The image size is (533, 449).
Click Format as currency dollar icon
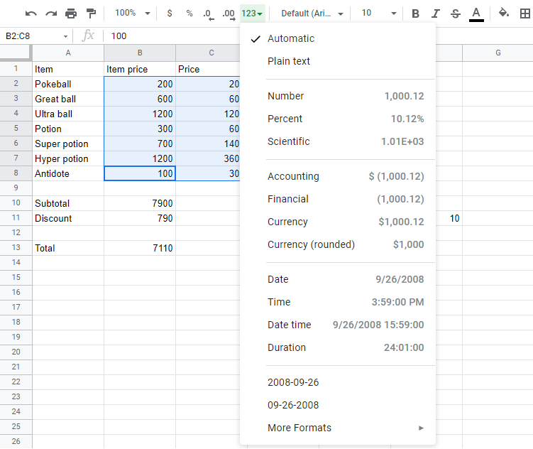click(x=169, y=13)
